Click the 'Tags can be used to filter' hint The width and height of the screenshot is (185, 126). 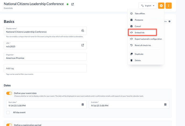(x=20, y=74)
